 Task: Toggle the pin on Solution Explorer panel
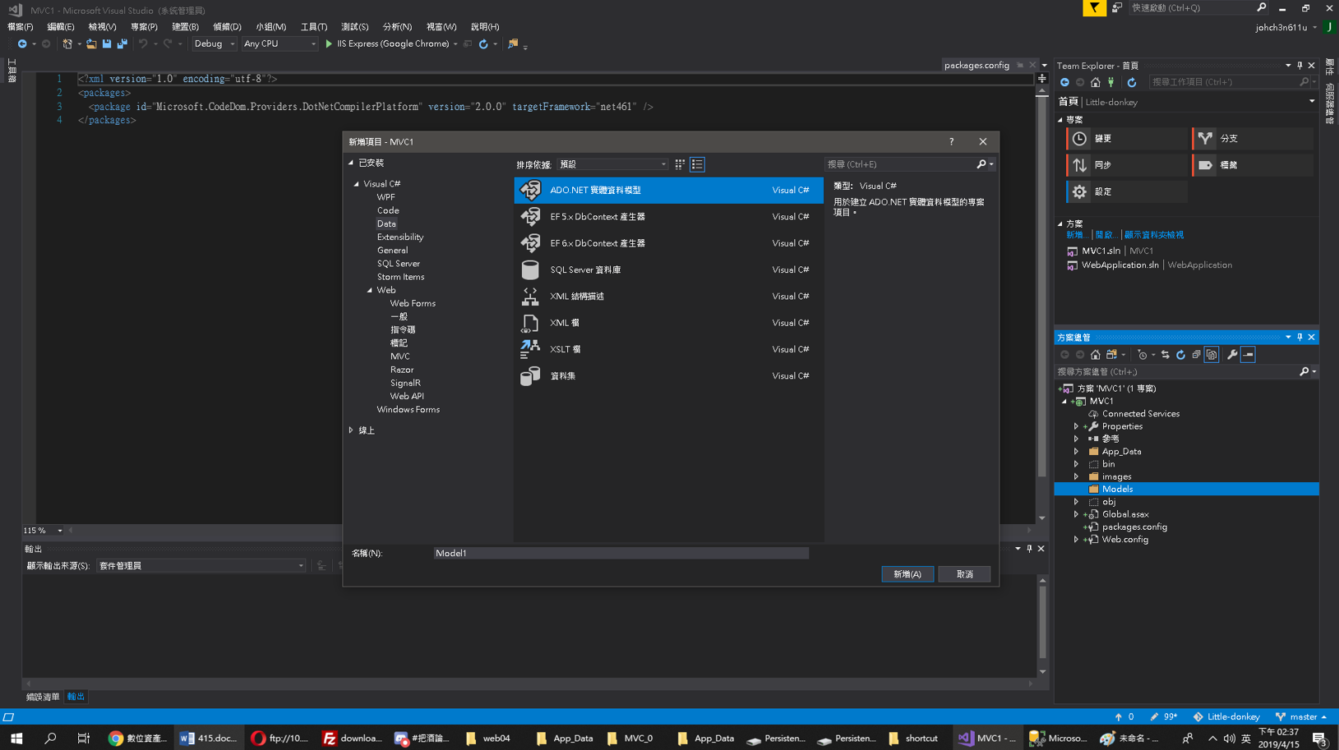pyautogui.click(x=1300, y=338)
